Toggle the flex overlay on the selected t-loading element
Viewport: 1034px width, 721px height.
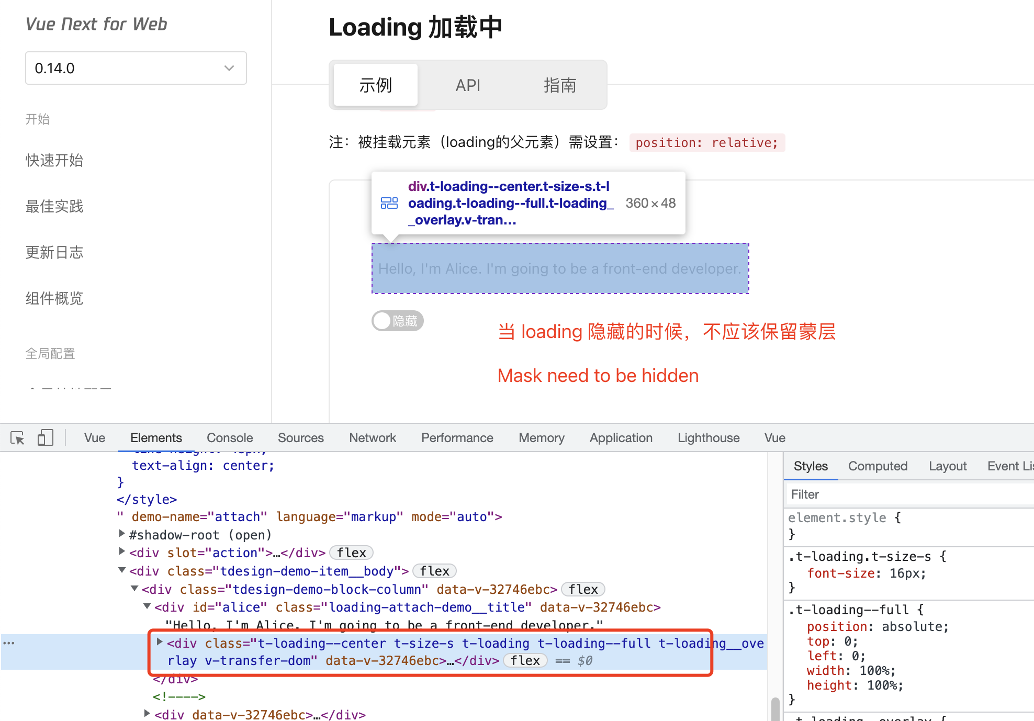[x=525, y=660]
